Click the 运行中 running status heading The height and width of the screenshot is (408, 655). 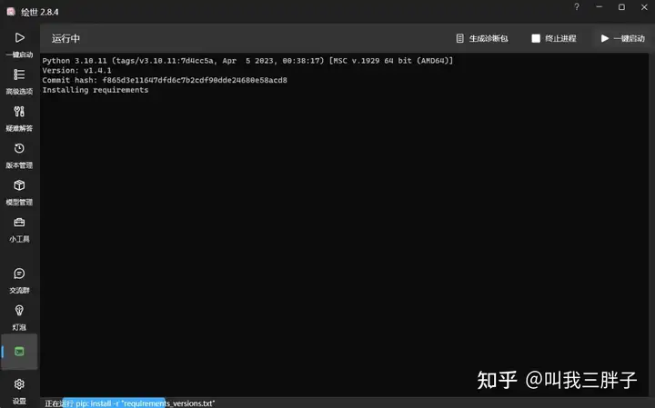point(65,38)
